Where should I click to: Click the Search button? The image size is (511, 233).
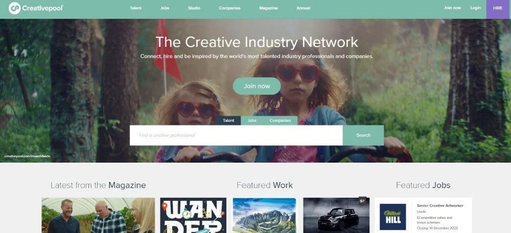pyautogui.click(x=363, y=135)
